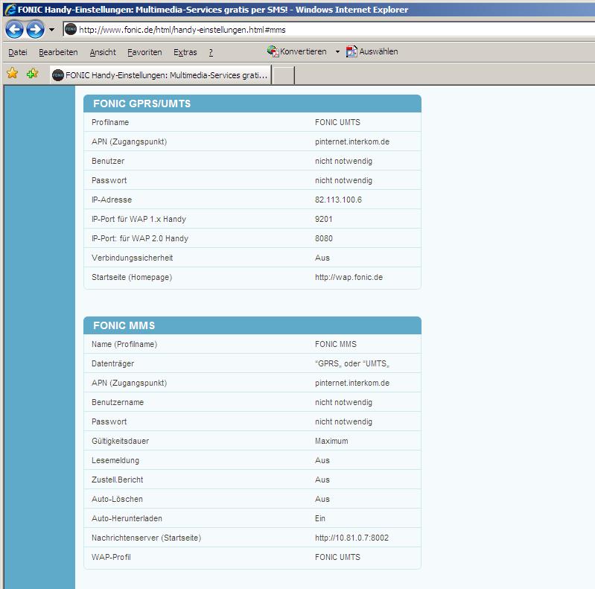Viewport: 595px width, 589px height.
Task: Click the Verbindungssicherheit row label
Action: [132, 258]
